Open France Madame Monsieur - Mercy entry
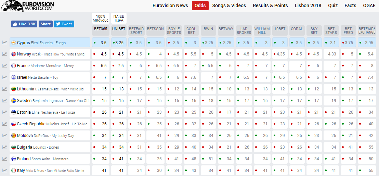 (50, 66)
